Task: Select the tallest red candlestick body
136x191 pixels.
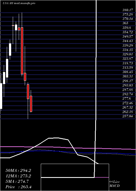Action: [x=22, y=51]
